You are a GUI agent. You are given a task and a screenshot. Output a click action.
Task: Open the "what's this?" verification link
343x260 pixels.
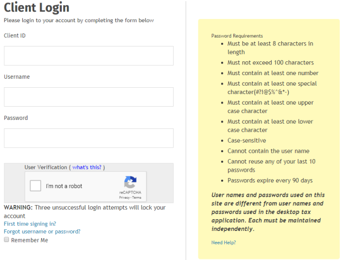88,168
